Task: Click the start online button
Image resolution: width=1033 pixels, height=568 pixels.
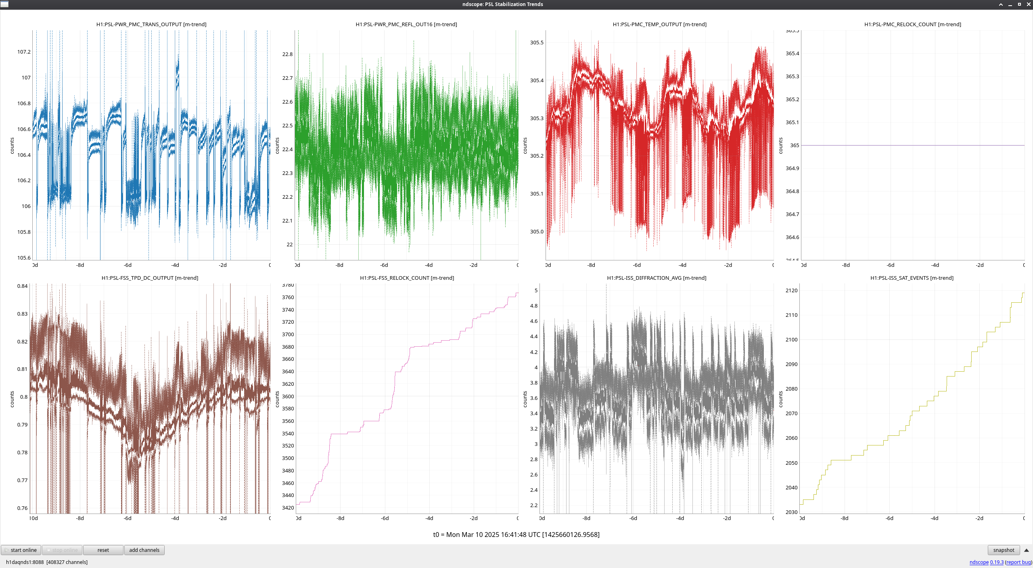Action: coord(21,550)
